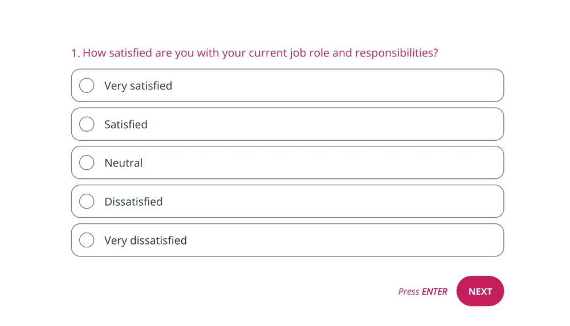Pick the Dissatisfied radio circle
This screenshot has height=326, width=570.
tap(87, 201)
